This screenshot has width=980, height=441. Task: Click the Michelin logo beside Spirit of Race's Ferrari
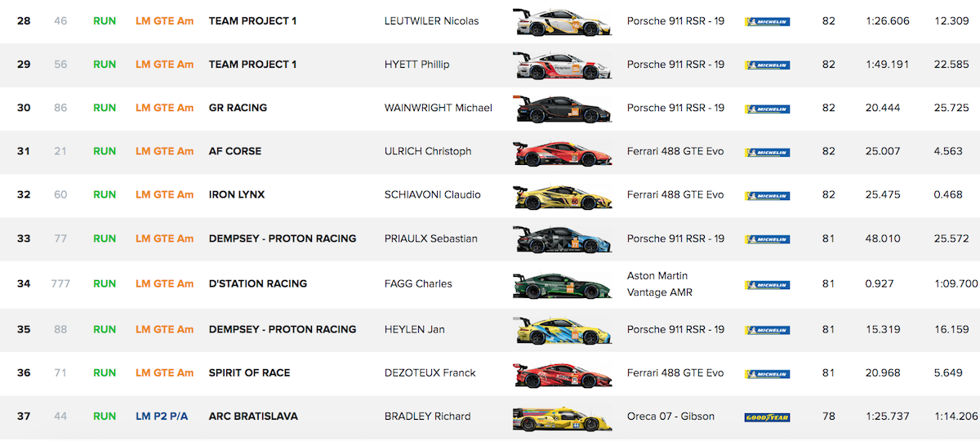767,373
